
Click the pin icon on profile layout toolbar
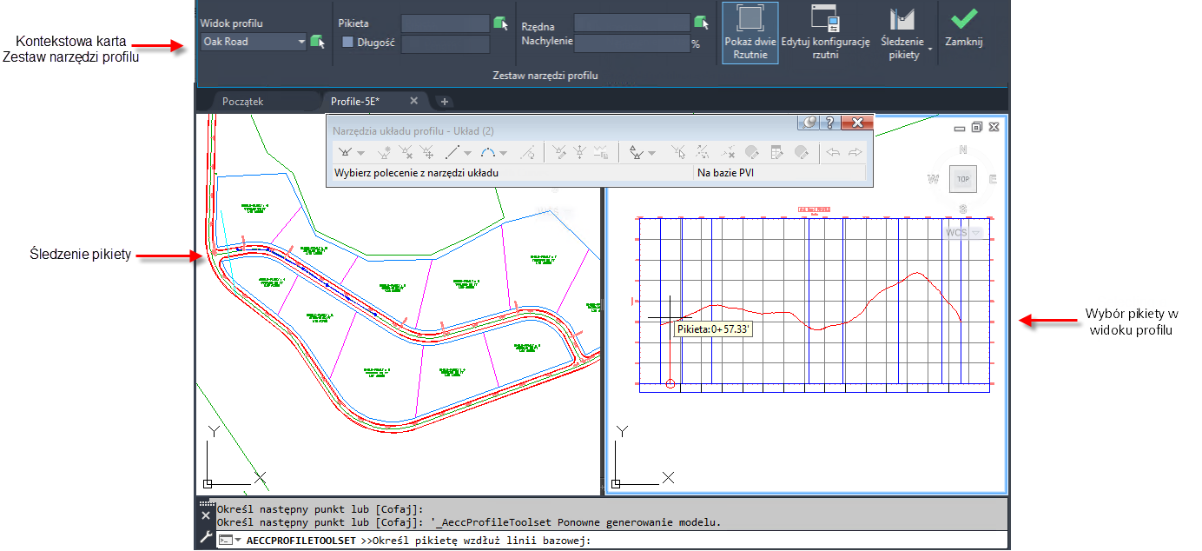809,123
